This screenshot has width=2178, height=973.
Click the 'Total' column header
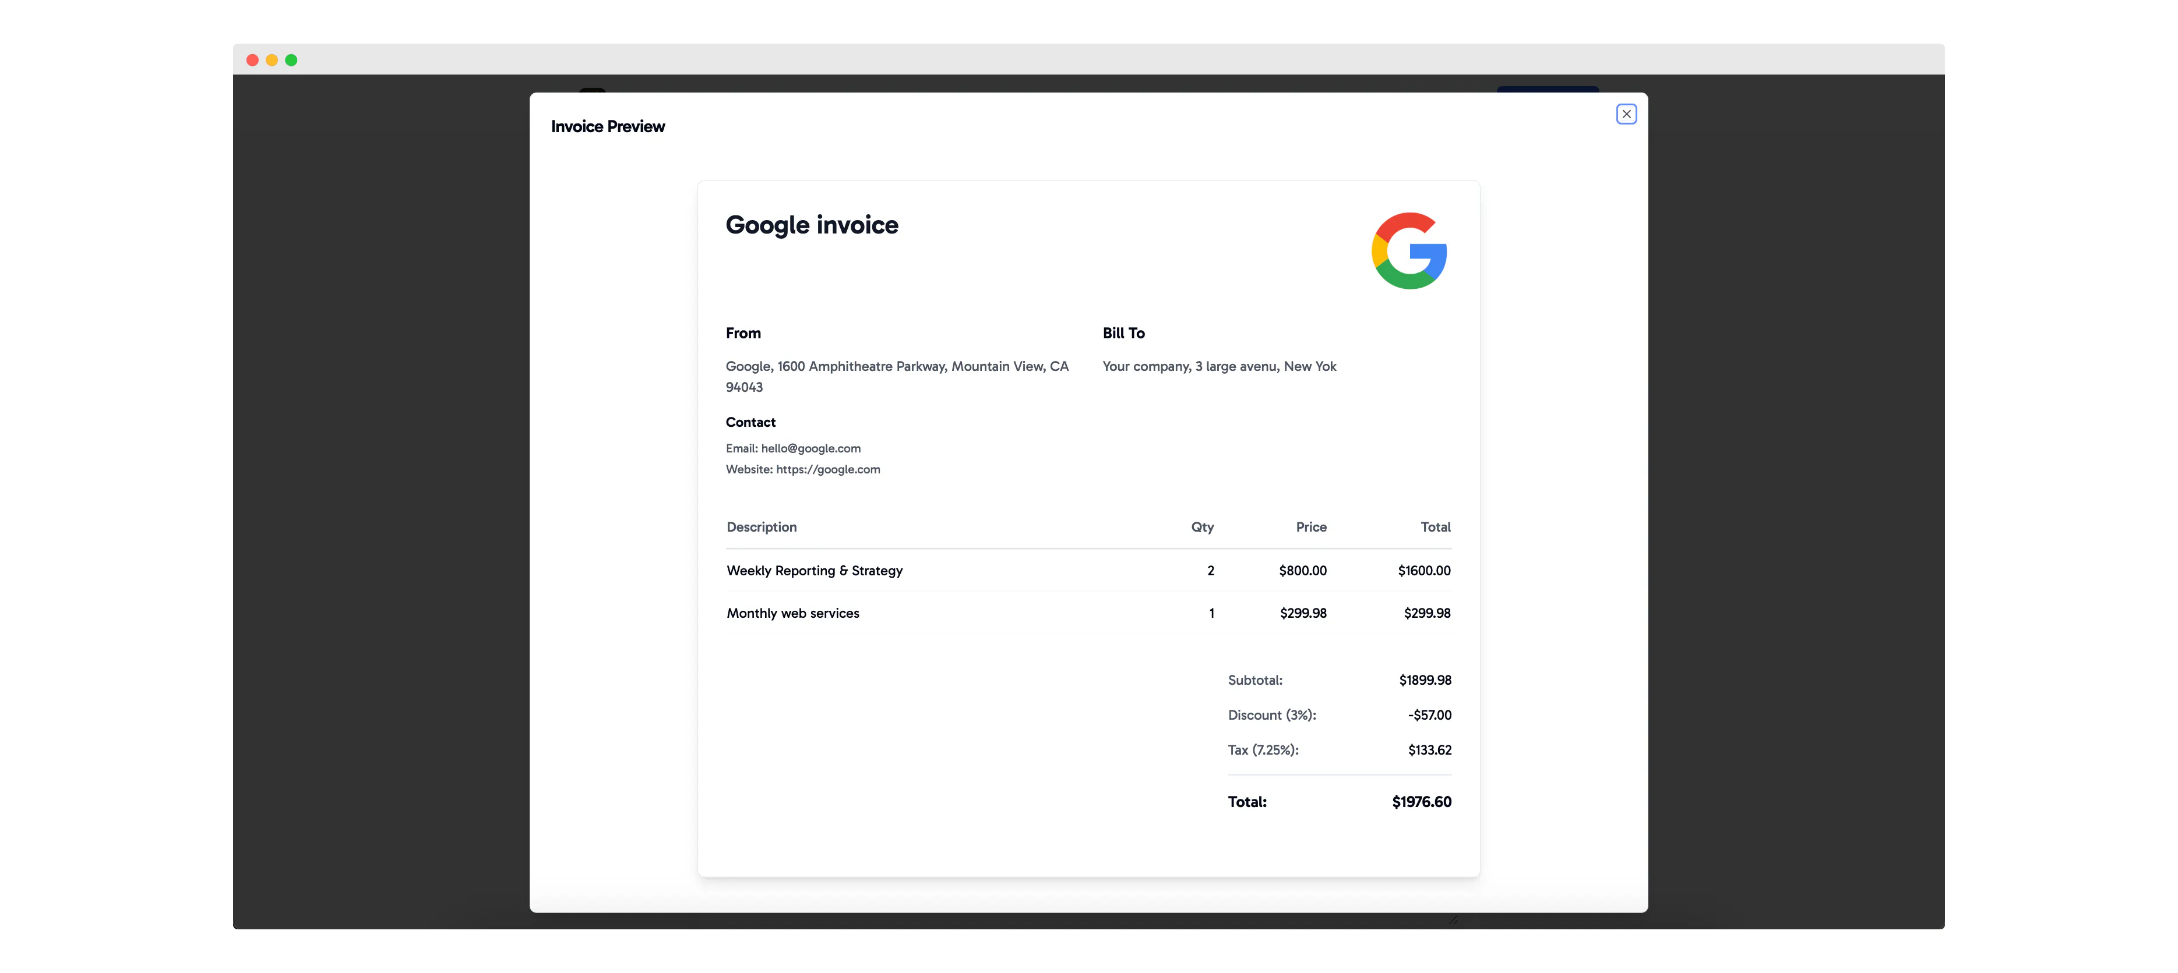coord(1436,527)
